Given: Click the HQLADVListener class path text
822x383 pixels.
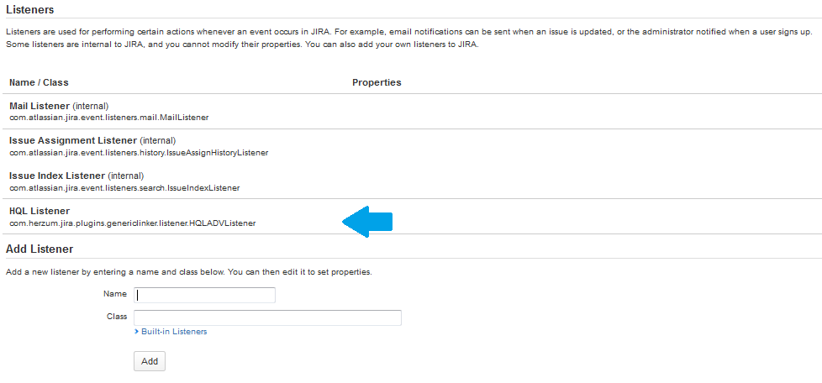Looking at the screenshot, I should point(132,223).
